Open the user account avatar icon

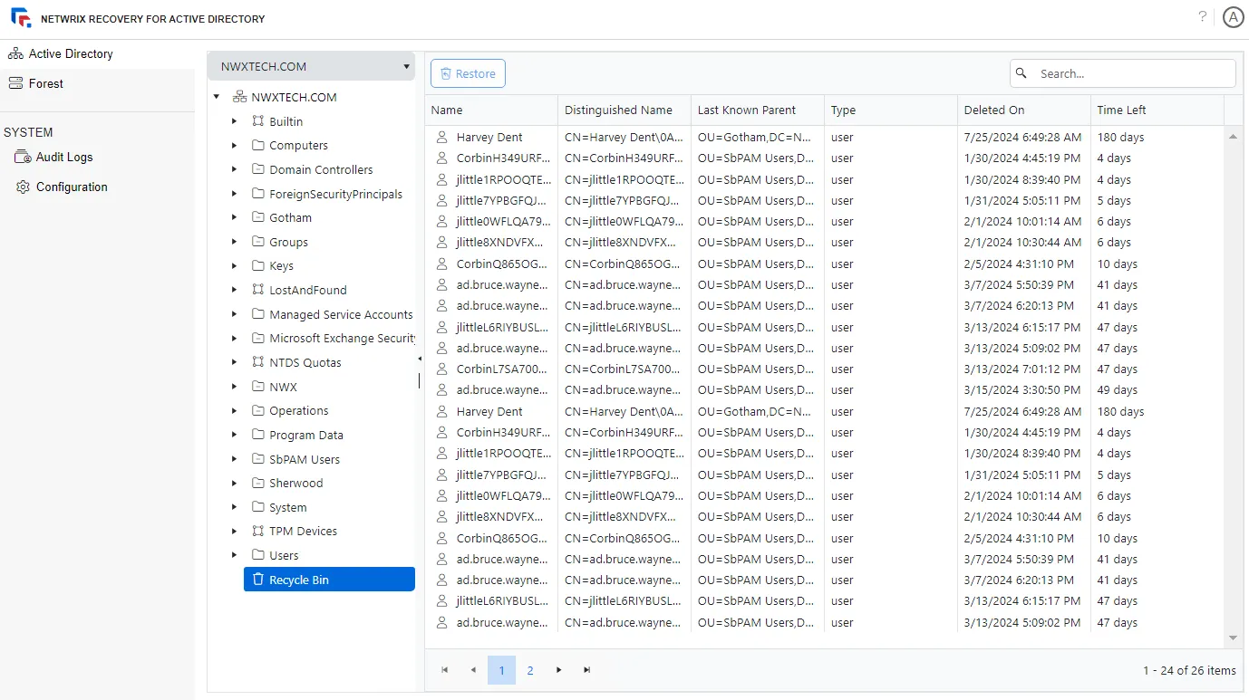(1233, 17)
